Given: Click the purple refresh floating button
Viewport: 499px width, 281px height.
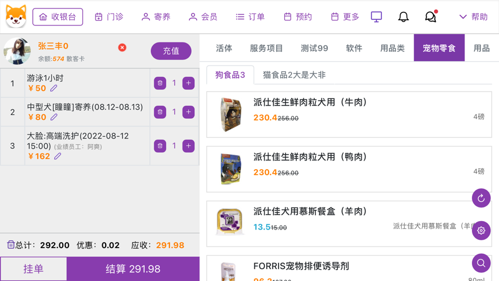Looking at the screenshot, I should click(481, 198).
